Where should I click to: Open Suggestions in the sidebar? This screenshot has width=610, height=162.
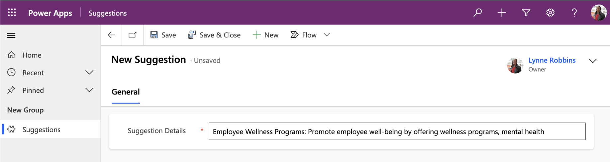pyautogui.click(x=41, y=130)
